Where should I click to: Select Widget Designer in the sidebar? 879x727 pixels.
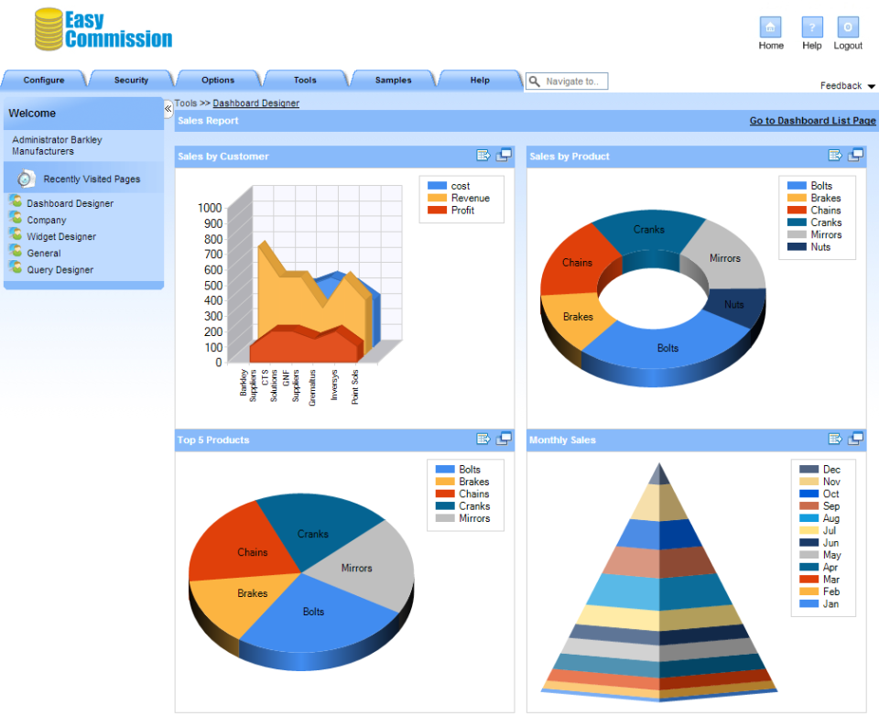(63, 236)
